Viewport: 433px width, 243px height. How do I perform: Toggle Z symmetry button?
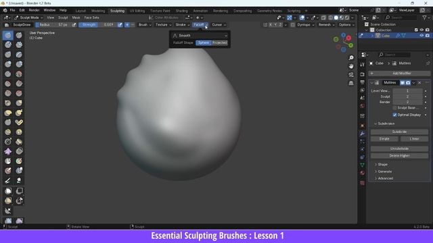pyautogui.click(x=280, y=25)
